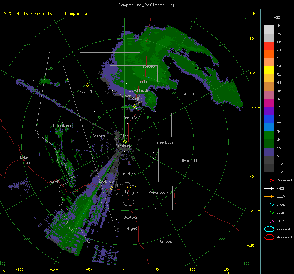Image resolution: width=294 pixels, height=274 pixels.
Task: Click the yellow diamond marker above RockyMH
Action: coord(87,85)
